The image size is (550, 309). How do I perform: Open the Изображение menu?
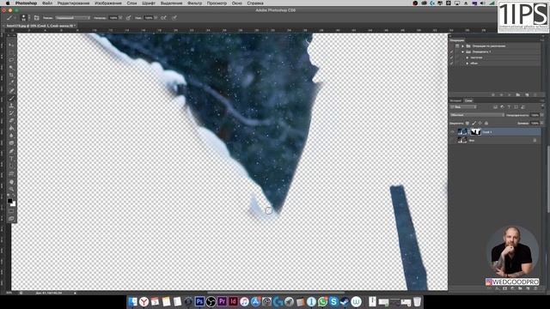coord(108,3)
